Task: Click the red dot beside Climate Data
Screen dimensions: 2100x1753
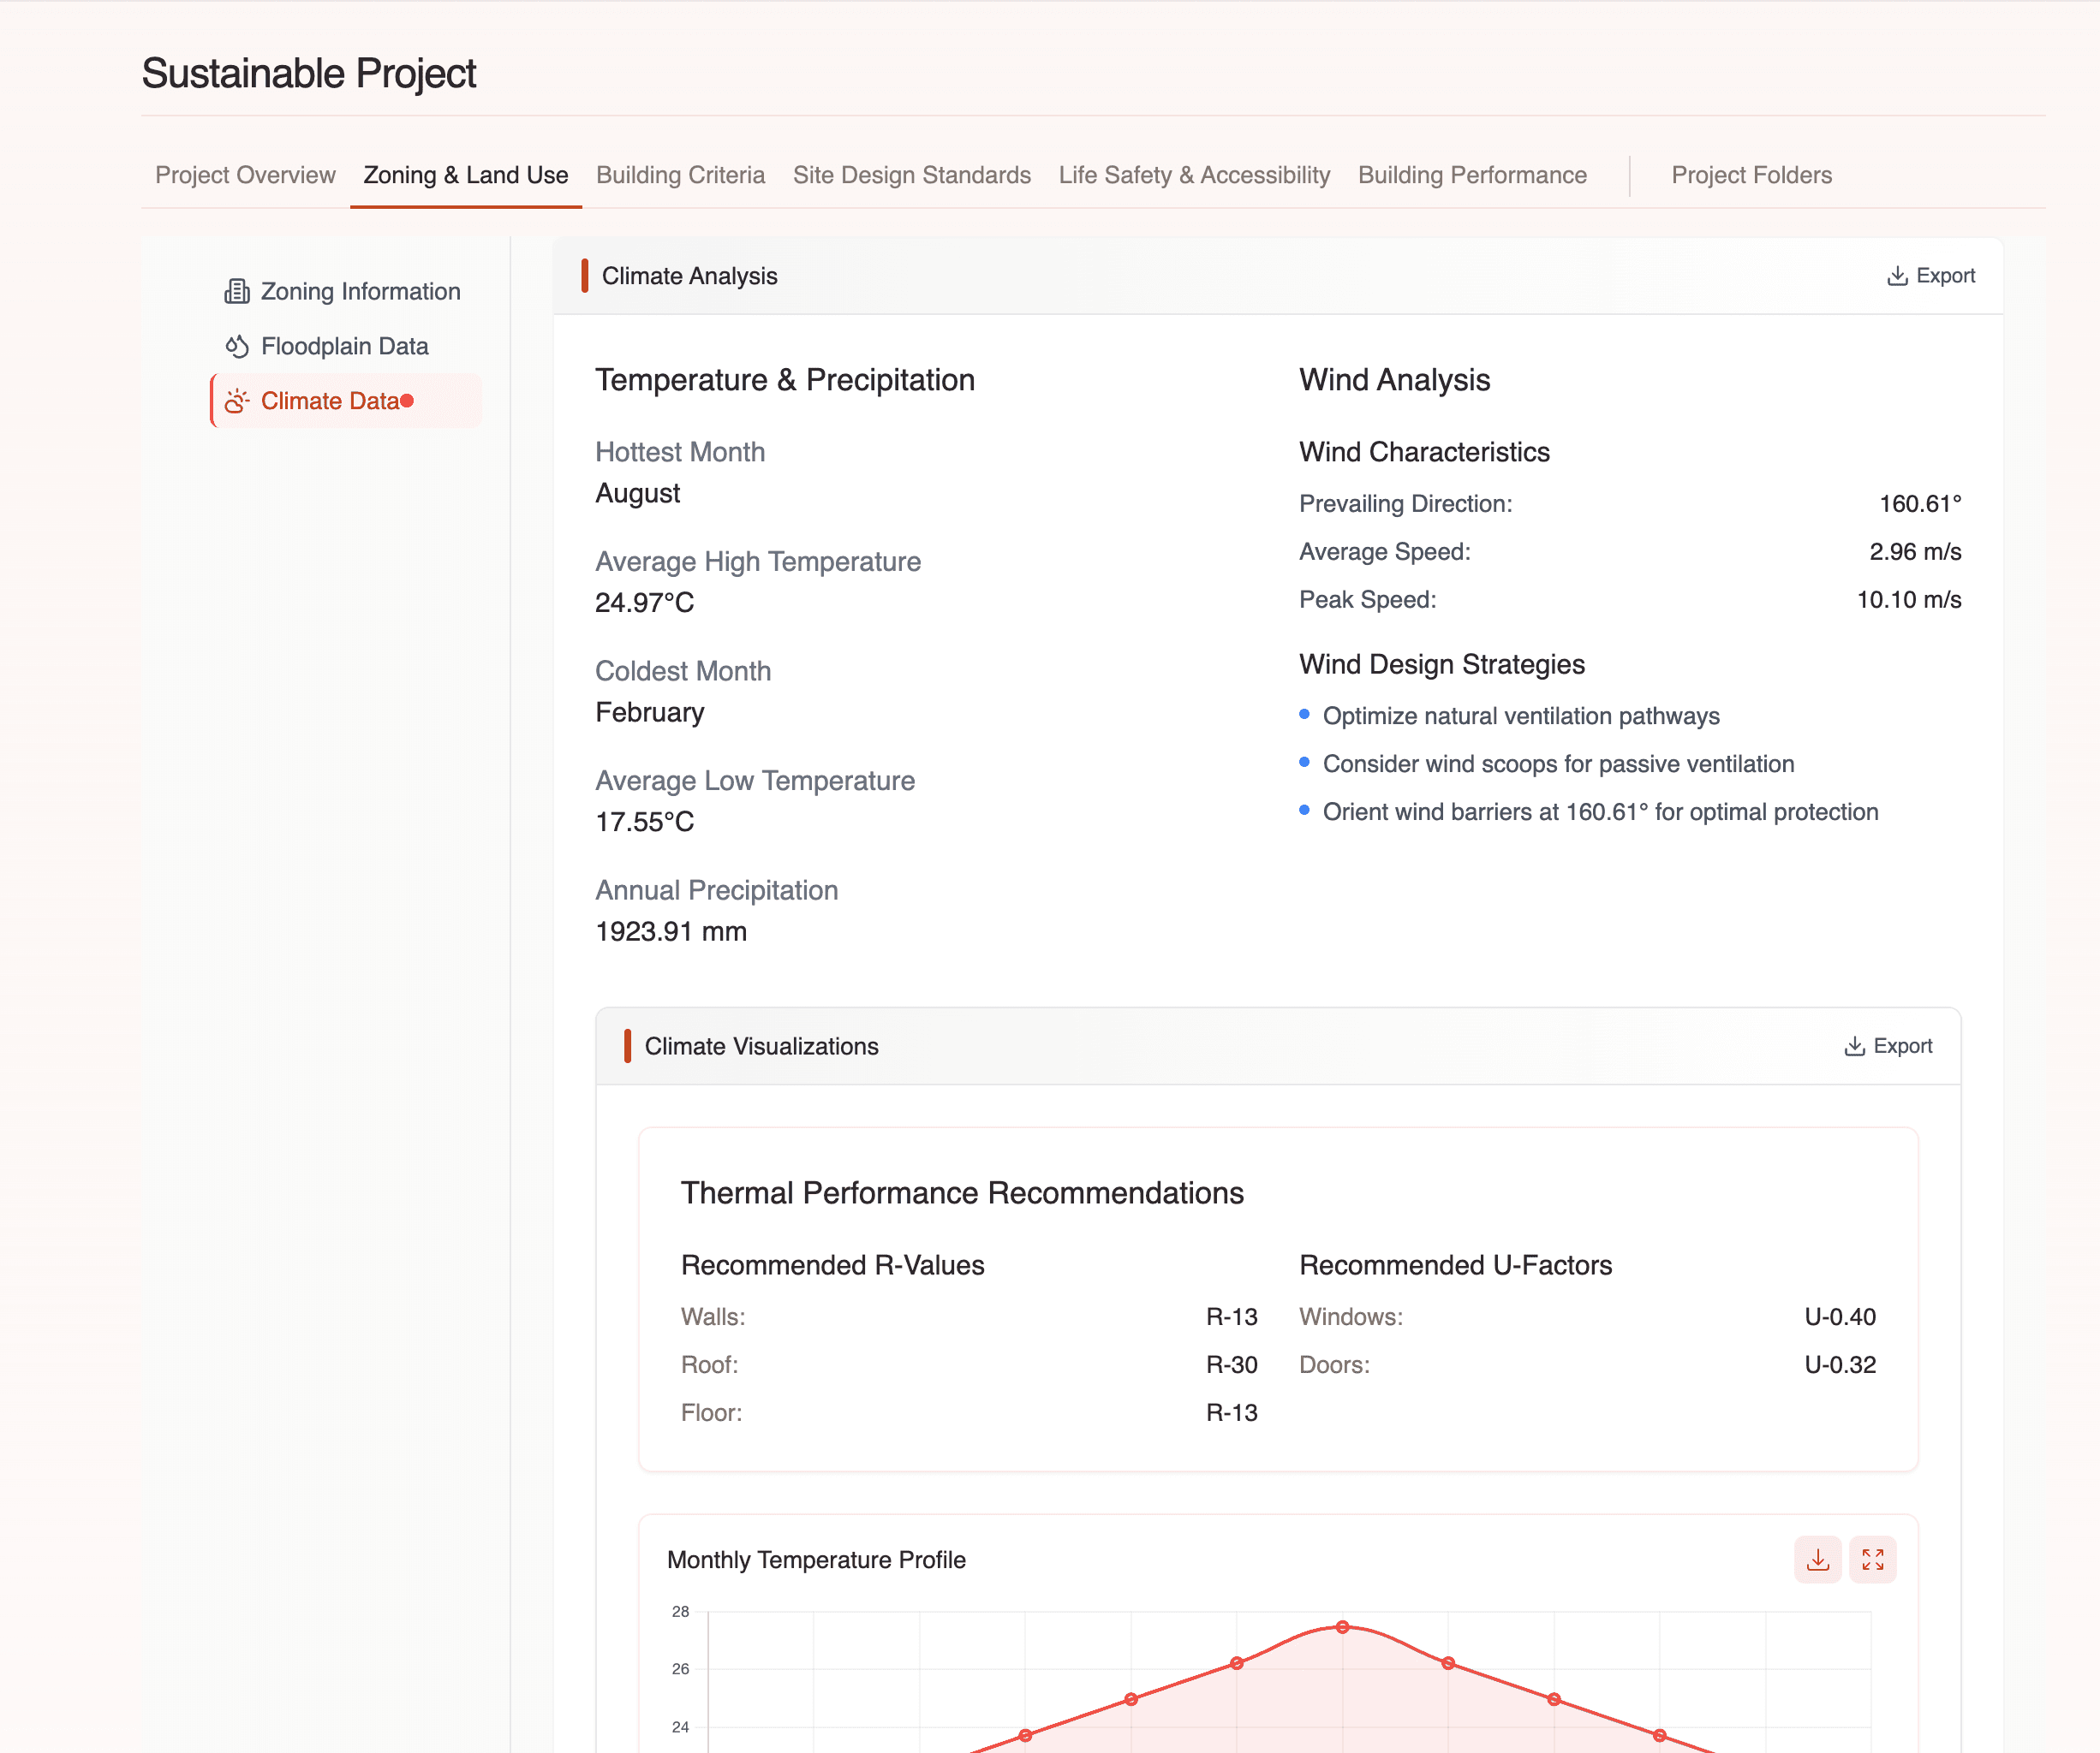Action: click(407, 401)
